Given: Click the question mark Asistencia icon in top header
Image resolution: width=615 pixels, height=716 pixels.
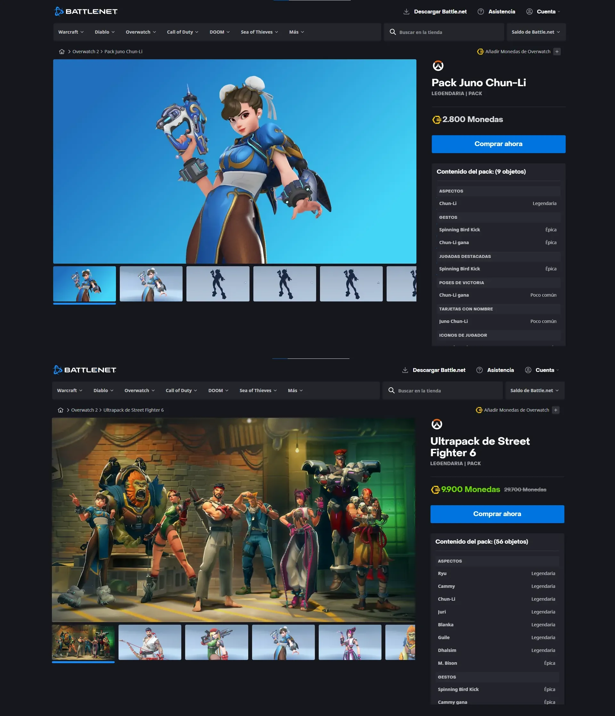Looking at the screenshot, I should tap(480, 12).
